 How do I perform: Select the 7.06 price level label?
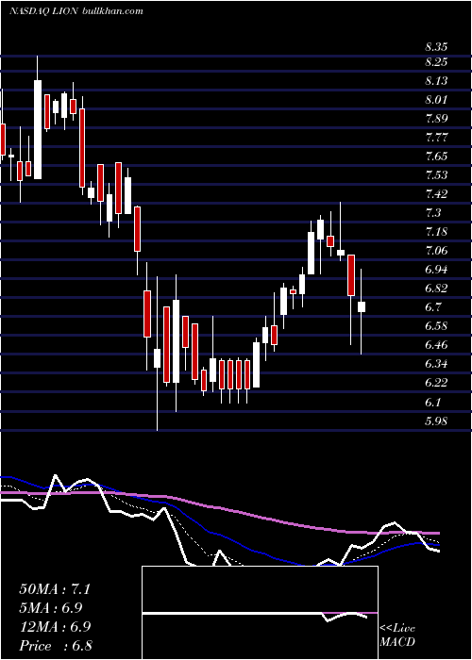point(436,251)
